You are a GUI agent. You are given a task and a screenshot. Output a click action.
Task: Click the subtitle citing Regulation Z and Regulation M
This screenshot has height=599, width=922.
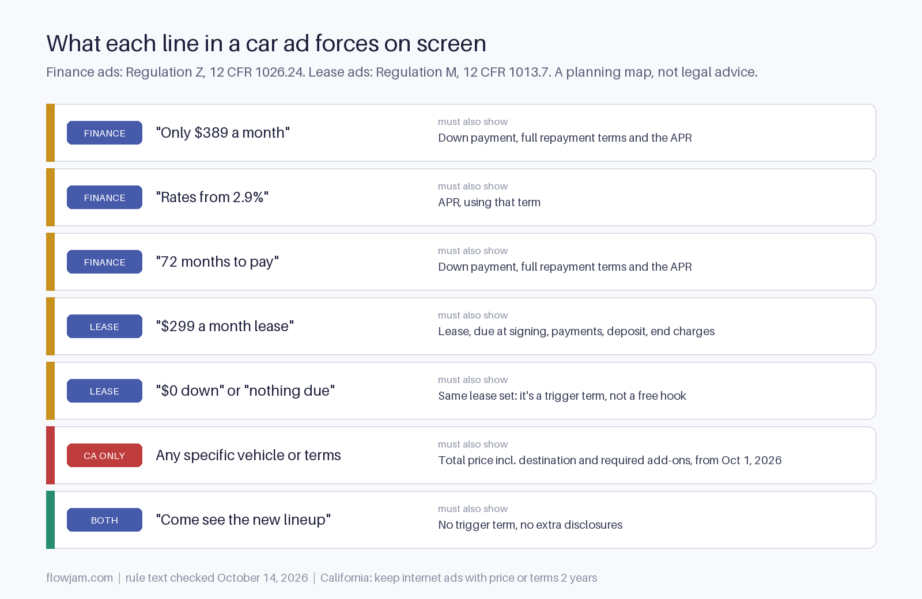click(x=402, y=72)
